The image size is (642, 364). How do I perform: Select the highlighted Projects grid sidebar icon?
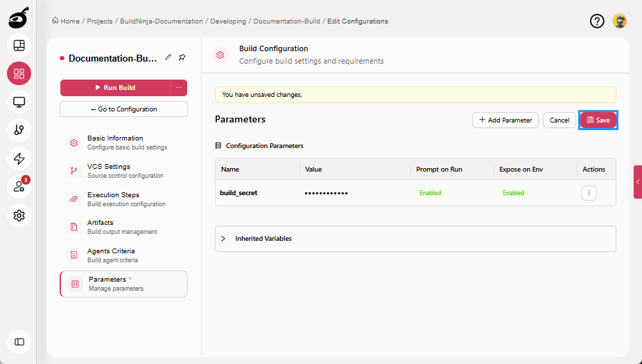coord(19,73)
